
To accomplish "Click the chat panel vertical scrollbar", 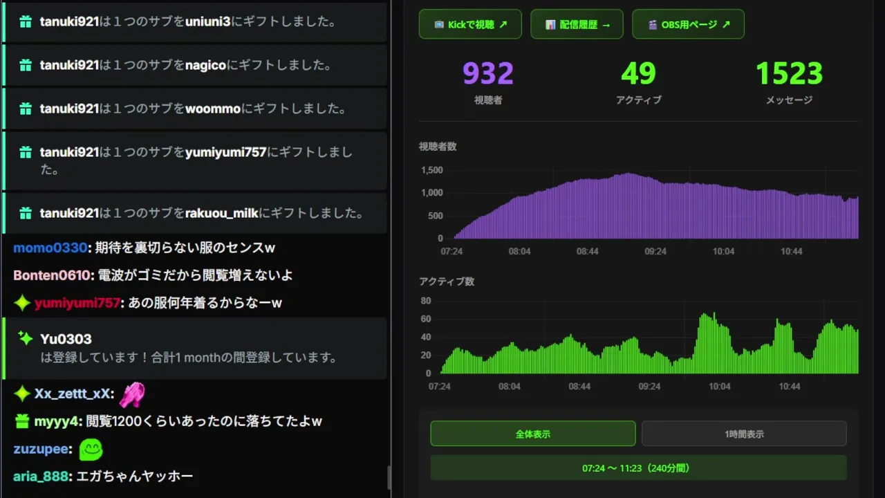I will [x=389, y=477].
